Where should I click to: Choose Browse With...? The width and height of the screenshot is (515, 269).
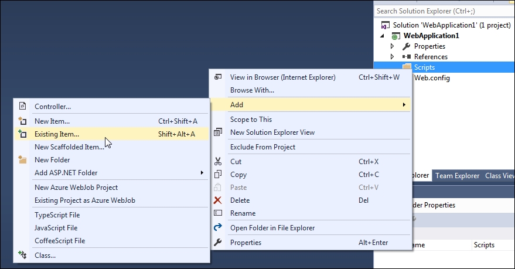[311, 90]
